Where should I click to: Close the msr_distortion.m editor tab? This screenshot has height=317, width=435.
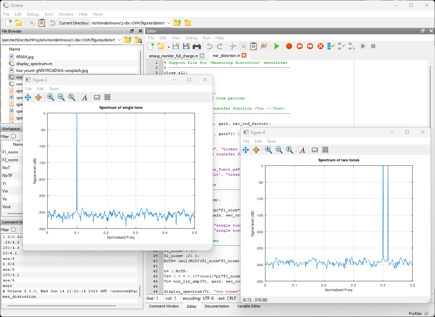click(244, 55)
